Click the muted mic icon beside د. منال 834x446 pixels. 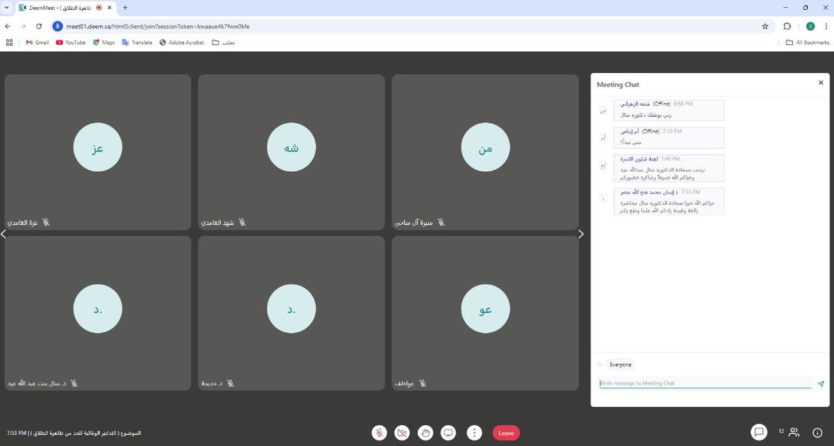74,383
